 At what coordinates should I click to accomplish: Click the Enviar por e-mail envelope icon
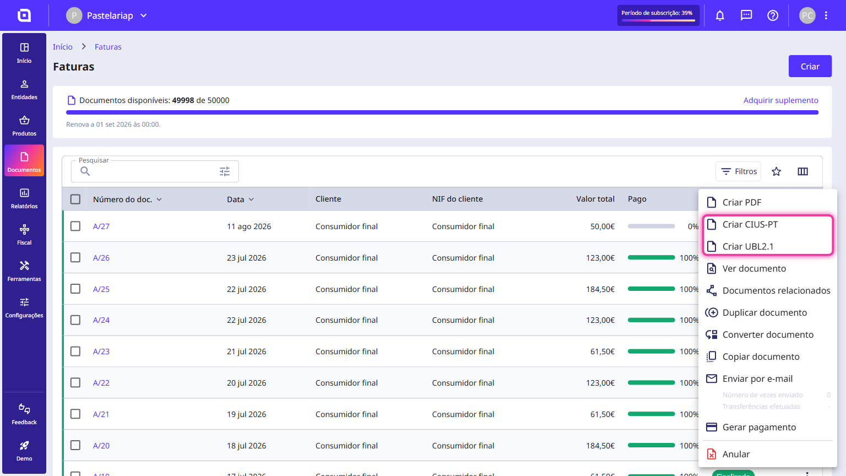(712, 378)
